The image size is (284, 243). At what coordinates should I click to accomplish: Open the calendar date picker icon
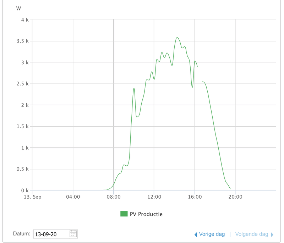click(x=73, y=234)
